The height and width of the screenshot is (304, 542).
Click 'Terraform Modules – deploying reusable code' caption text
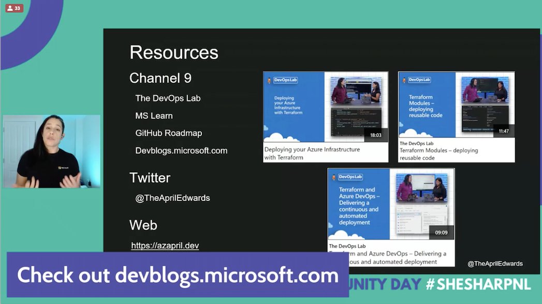(438, 154)
